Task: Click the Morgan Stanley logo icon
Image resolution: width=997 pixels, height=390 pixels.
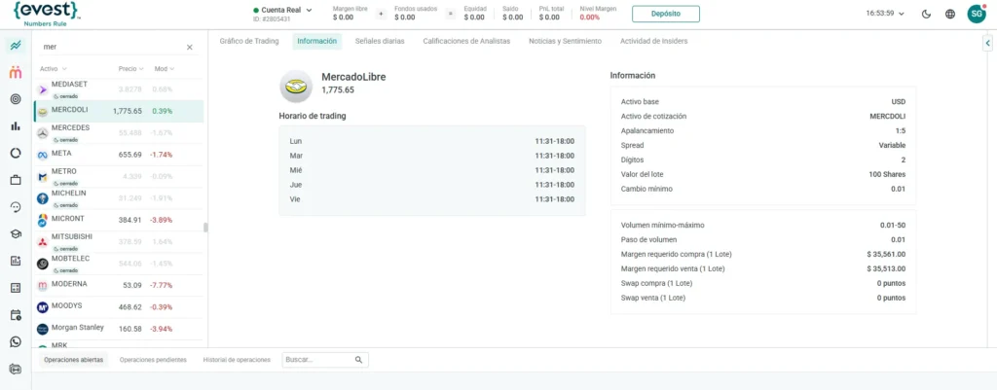Action: pos(43,329)
